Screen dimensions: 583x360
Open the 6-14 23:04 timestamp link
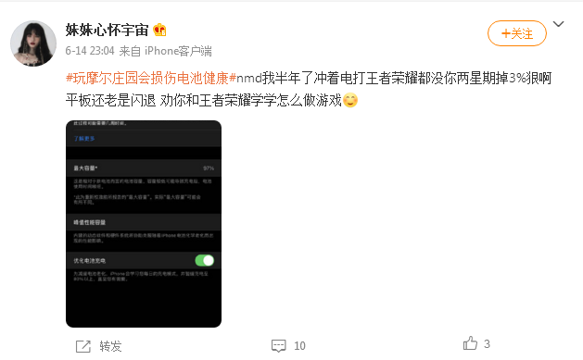[90, 51]
